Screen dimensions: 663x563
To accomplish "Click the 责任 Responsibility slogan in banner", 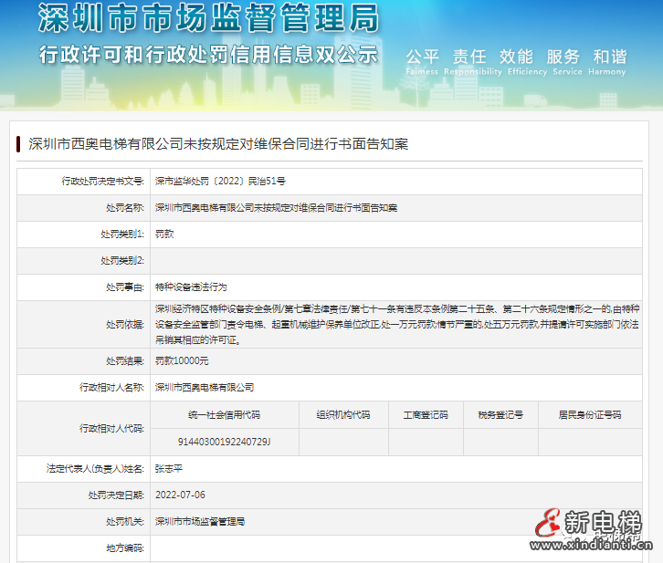I will [473, 62].
